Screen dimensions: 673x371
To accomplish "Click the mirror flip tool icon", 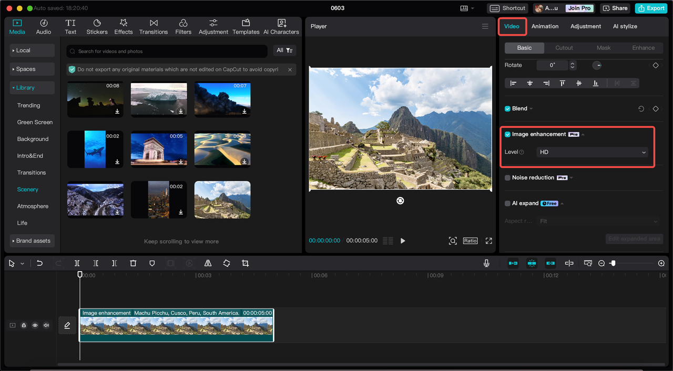I will click(208, 263).
